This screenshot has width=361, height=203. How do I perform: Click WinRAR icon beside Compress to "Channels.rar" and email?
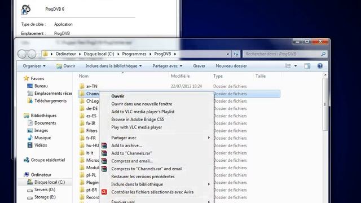click(x=104, y=169)
